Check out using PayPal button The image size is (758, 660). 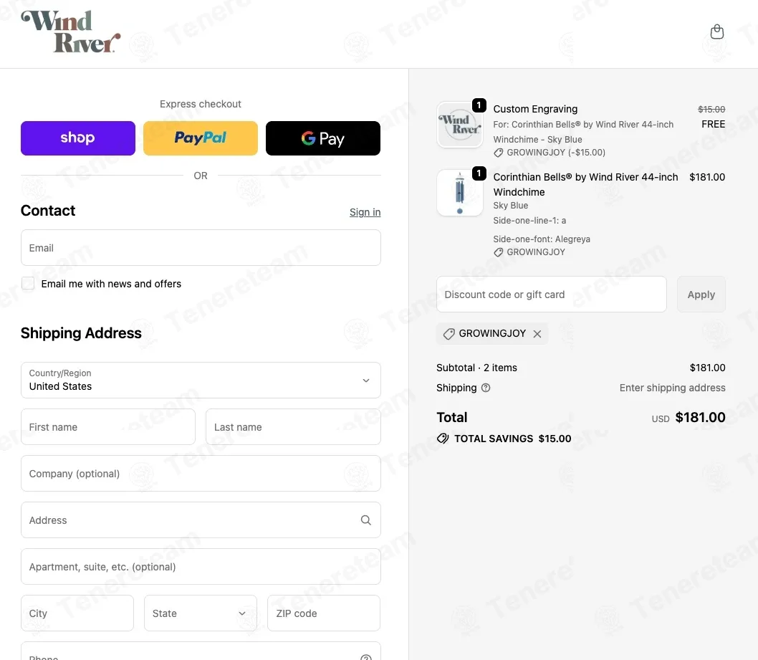(x=201, y=138)
